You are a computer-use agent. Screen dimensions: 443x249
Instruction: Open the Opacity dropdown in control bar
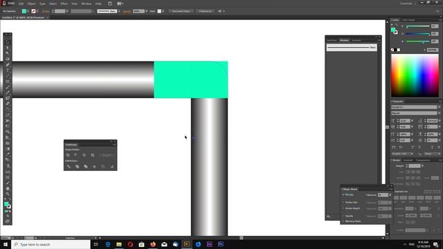[x=146, y=11]
